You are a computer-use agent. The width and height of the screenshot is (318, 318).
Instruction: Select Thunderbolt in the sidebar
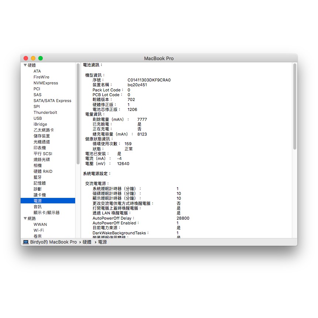coord(45,112)
